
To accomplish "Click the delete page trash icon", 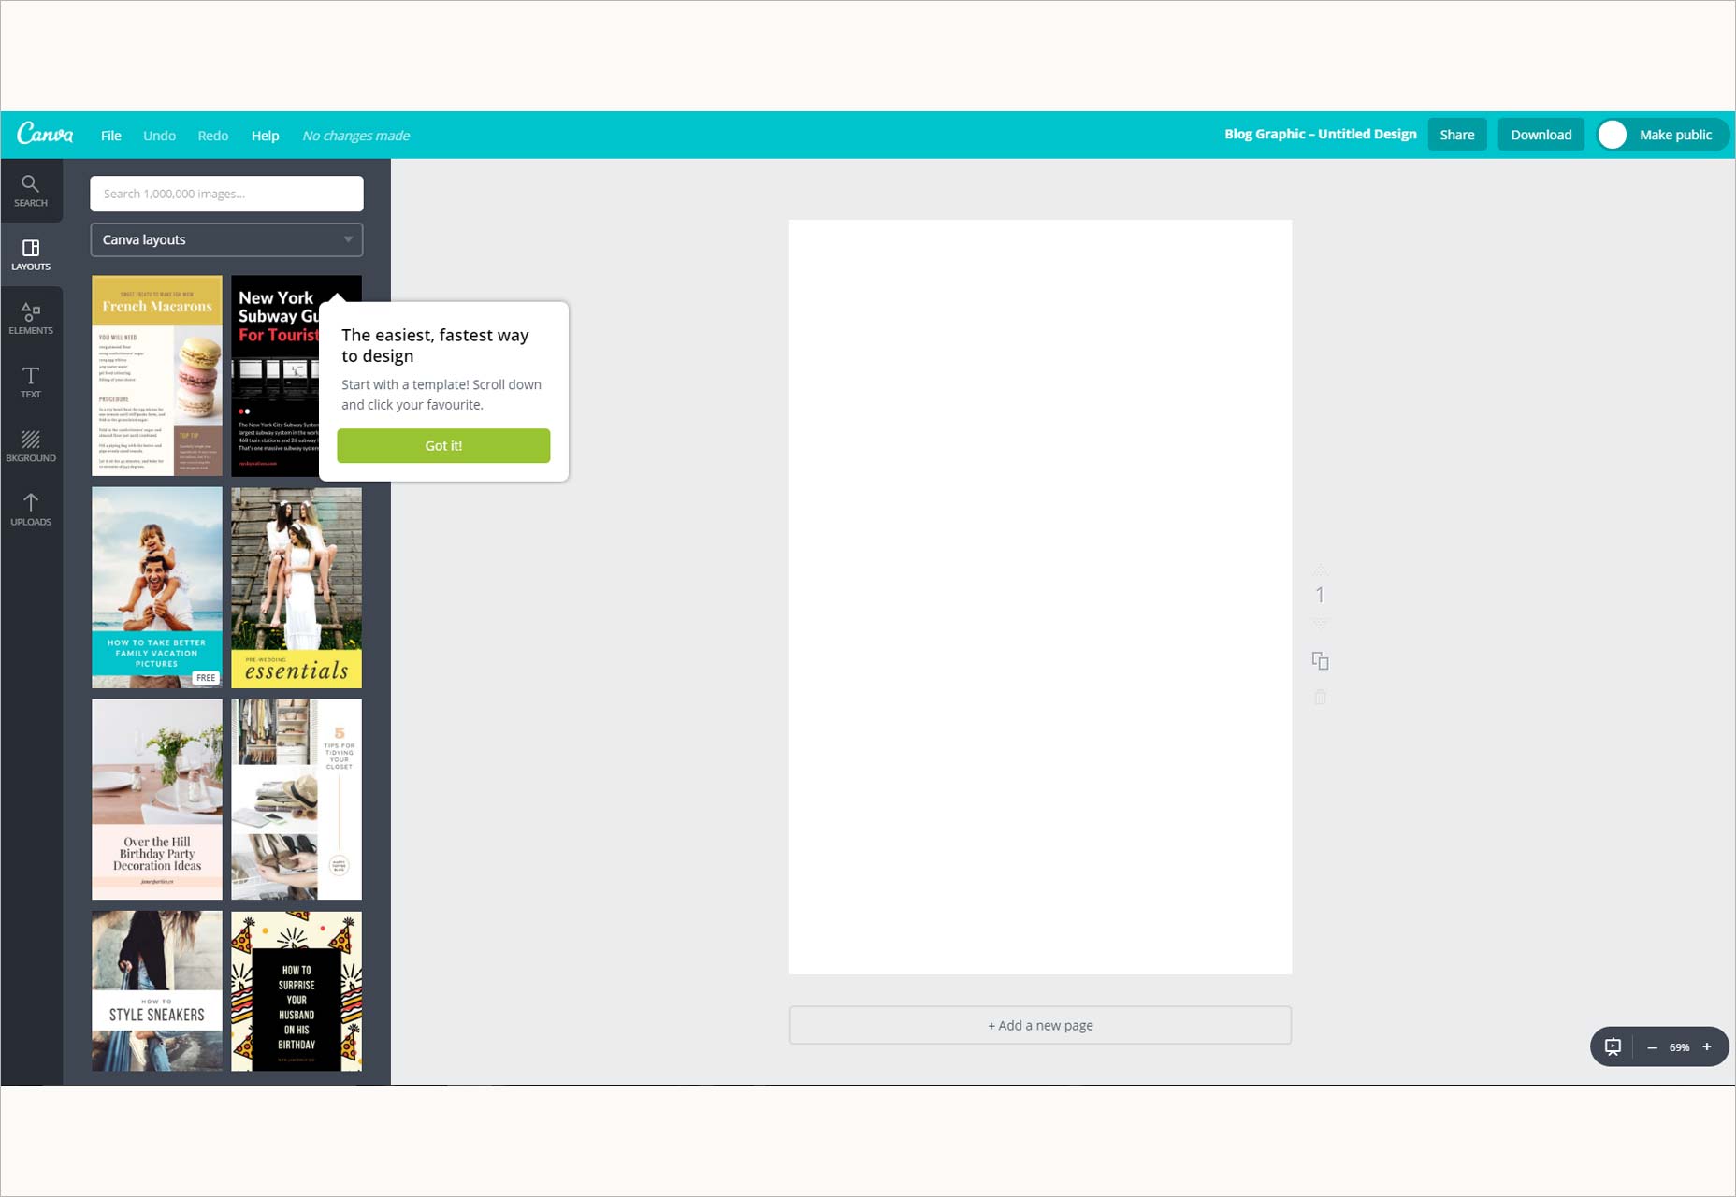I will pyautogui.click(x=1320, y=697).
